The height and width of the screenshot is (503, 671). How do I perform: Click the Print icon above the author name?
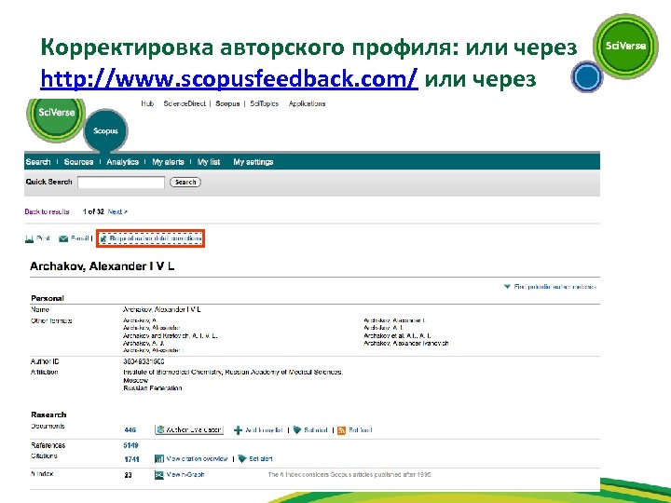click(x=29, y=238)
